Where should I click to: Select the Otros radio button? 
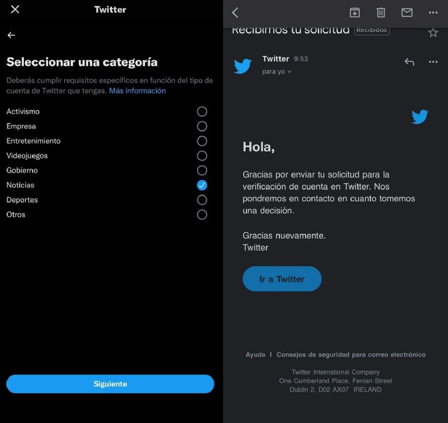point(202,215)
